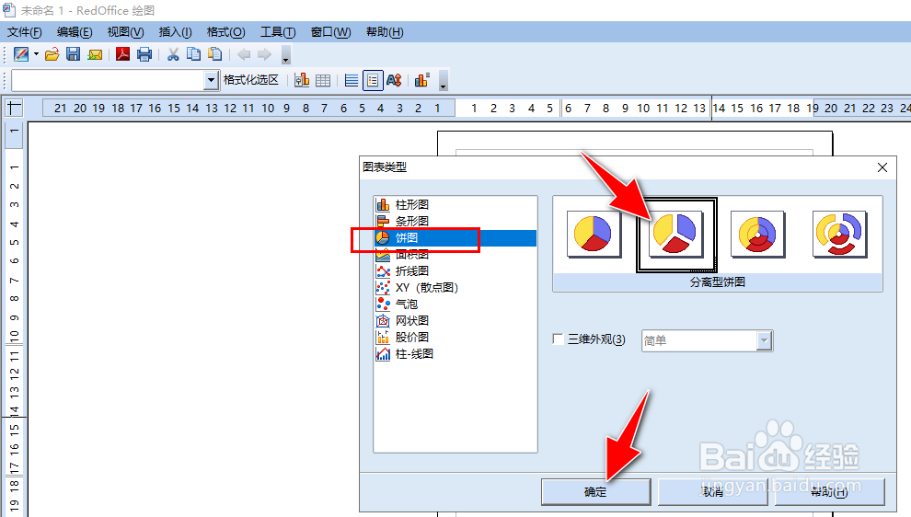This screenshot has height=517, width=911.
Task: Click the line chart icon beside 折线图
Action: pyautogui.click(x=383, y=270)
